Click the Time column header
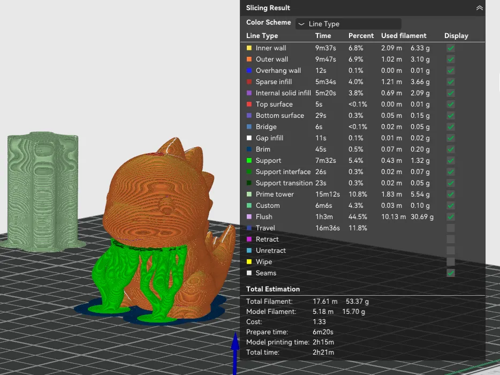The image size is (500, 375). [x=323, y=36]
